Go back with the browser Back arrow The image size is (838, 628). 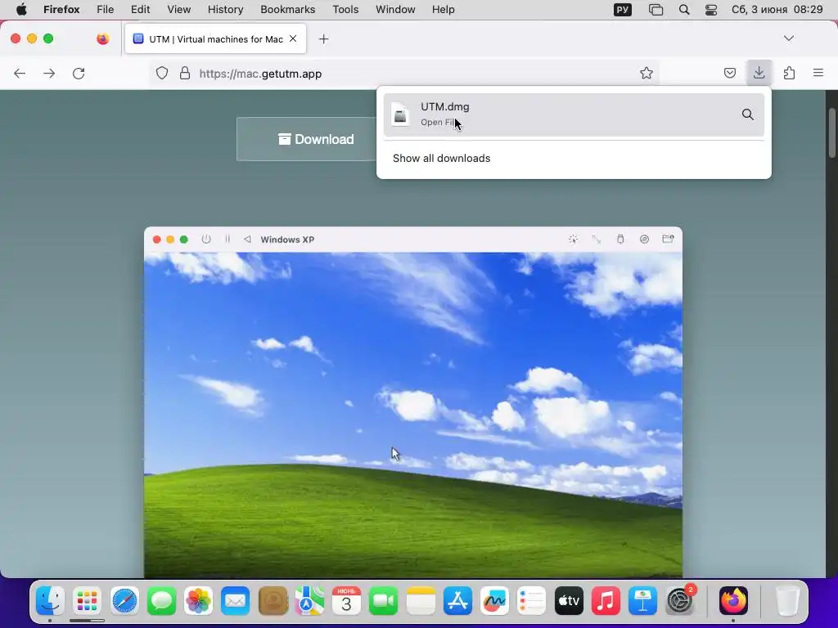click(x=20, y=73)
